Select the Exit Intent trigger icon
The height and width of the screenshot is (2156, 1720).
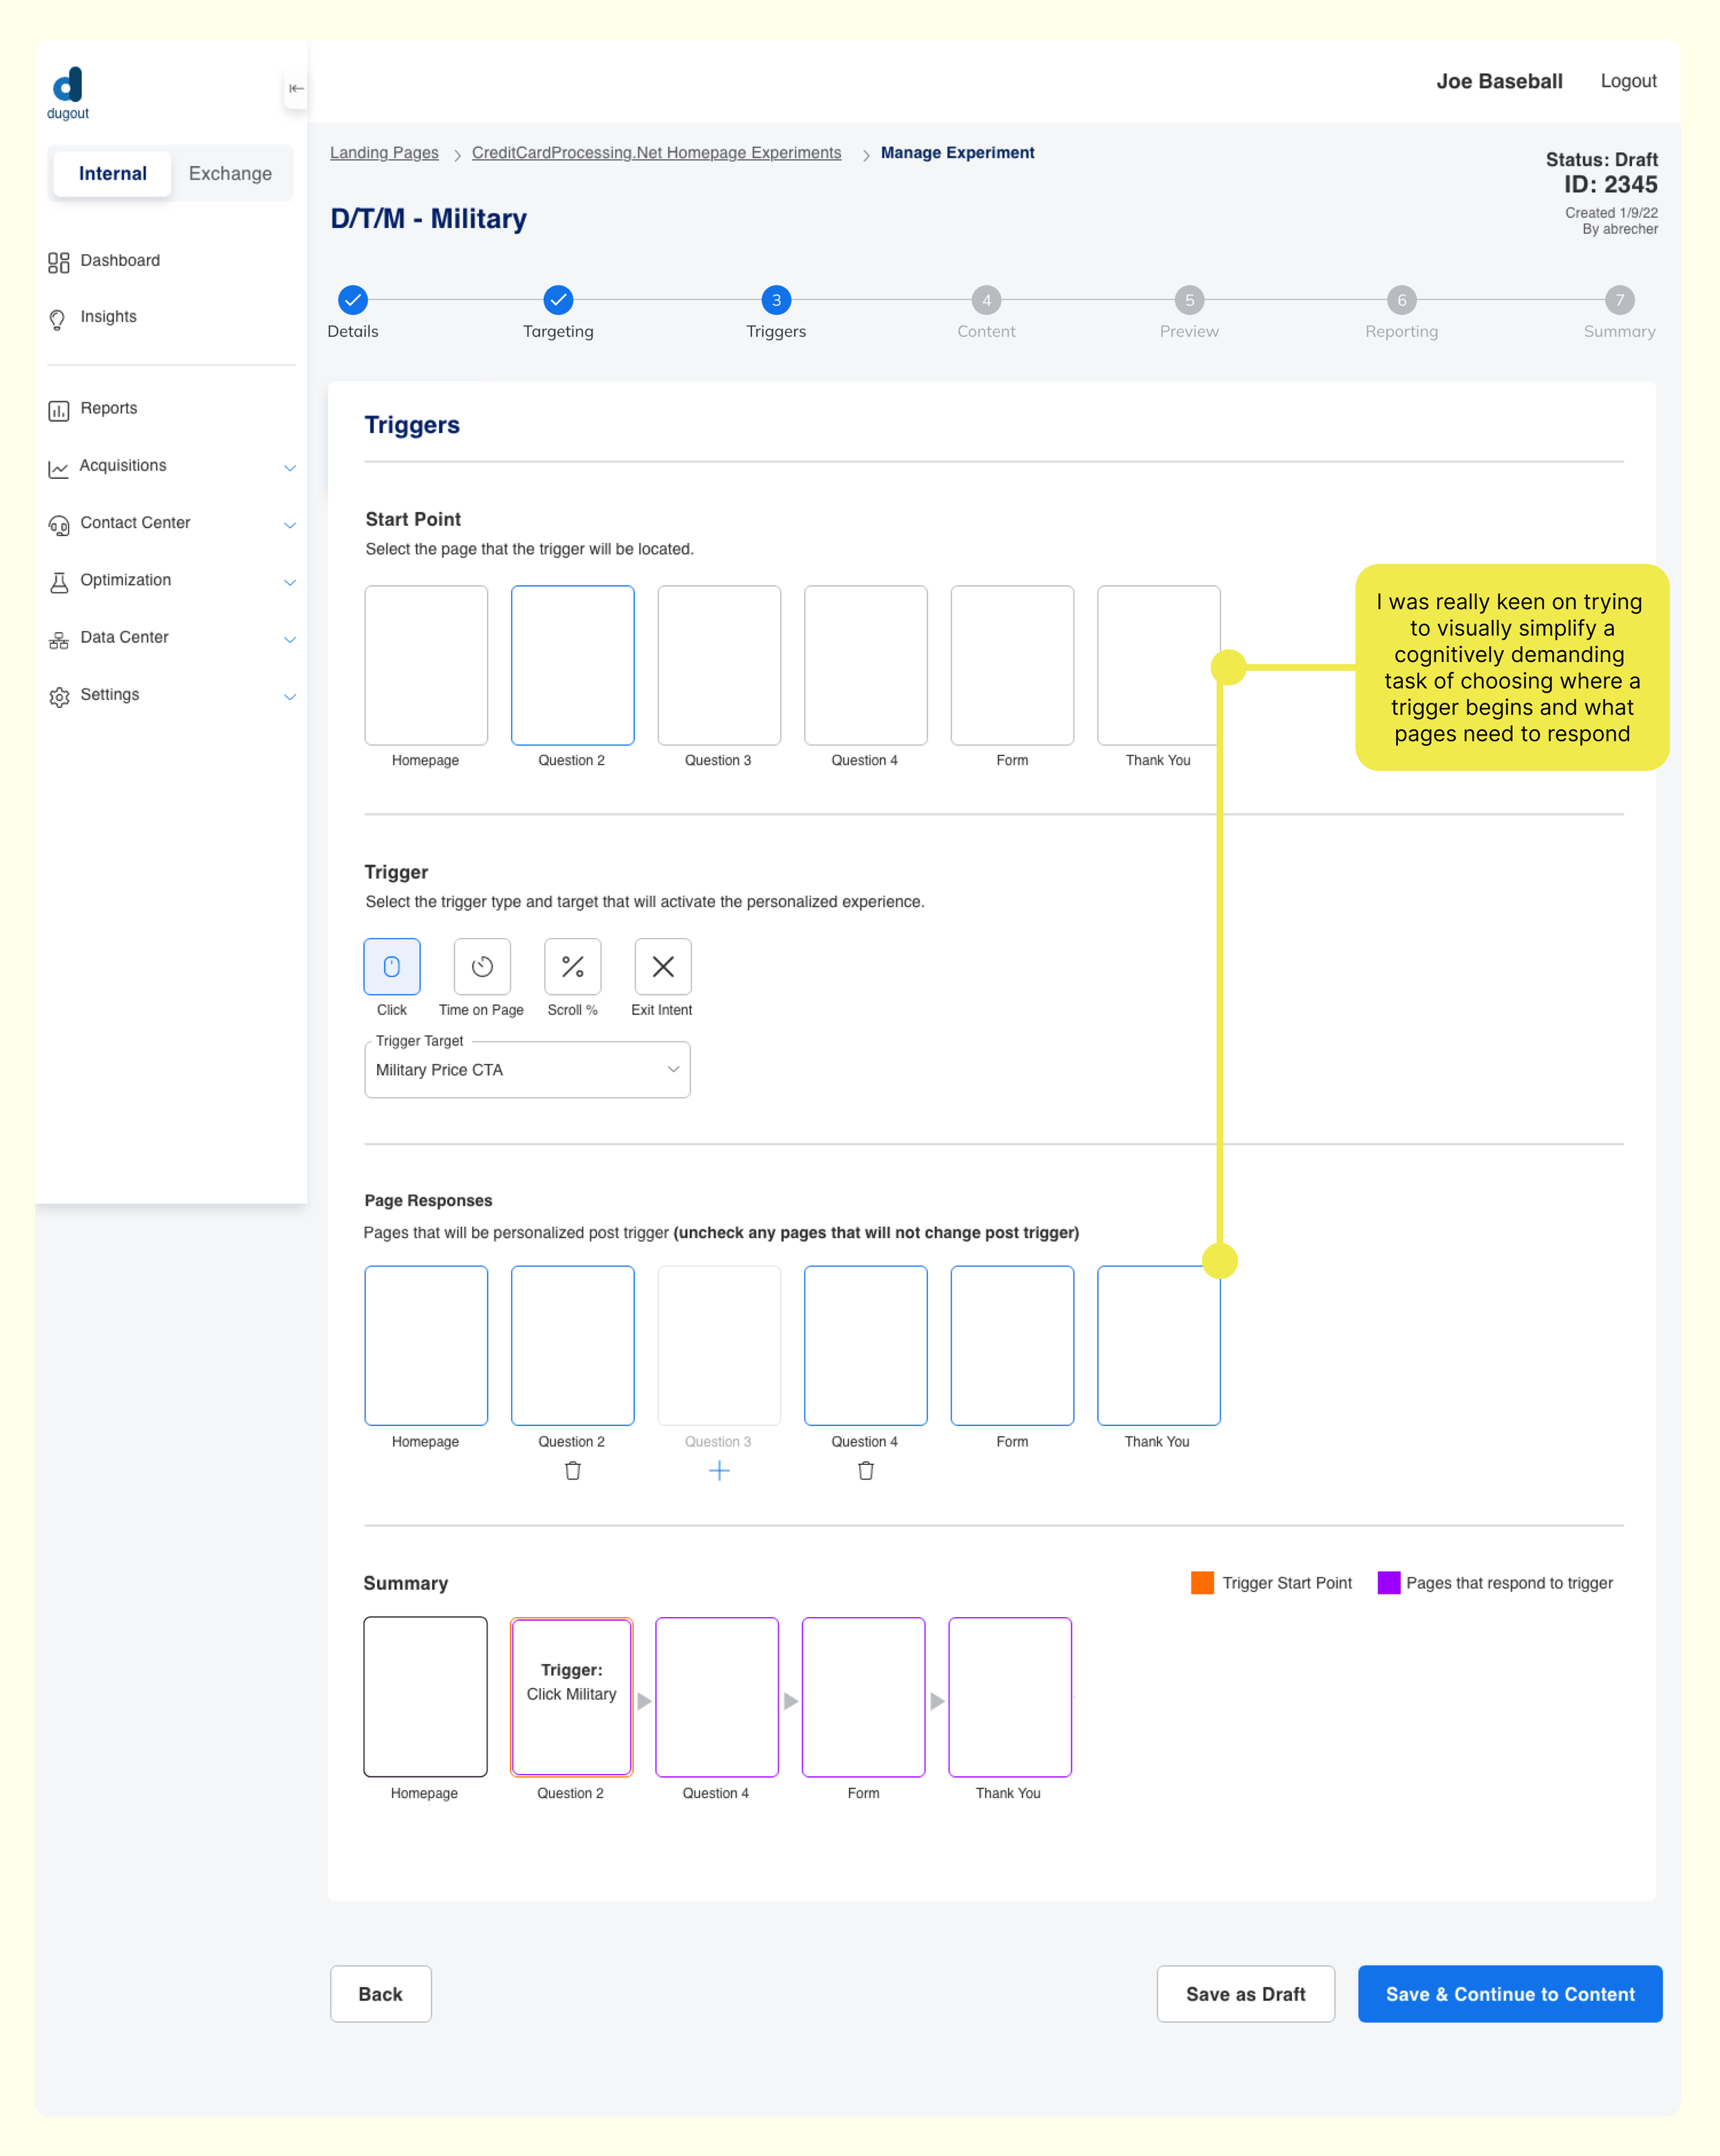coord(662,966)
